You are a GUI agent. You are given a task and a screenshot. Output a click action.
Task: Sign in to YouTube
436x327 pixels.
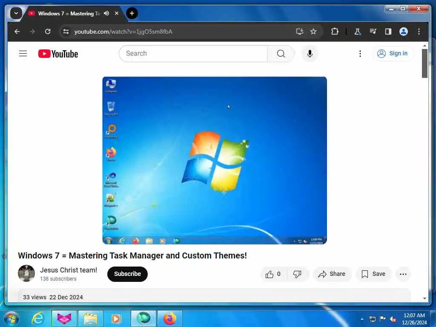click(x=393, y=53)
